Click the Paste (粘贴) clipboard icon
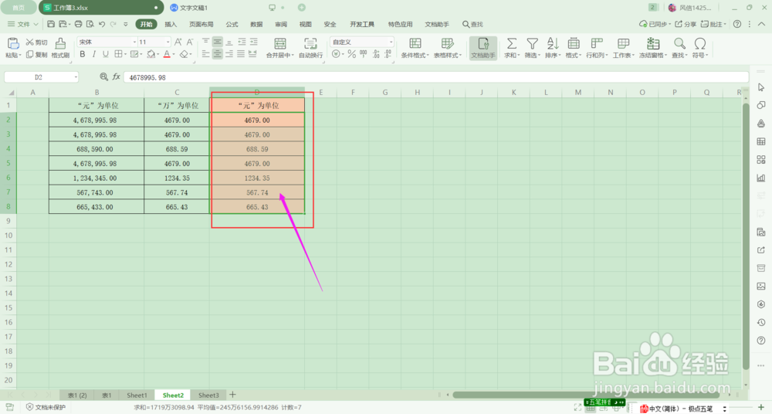This screenshot has width=772, height=414. click(x=13, y=43)
